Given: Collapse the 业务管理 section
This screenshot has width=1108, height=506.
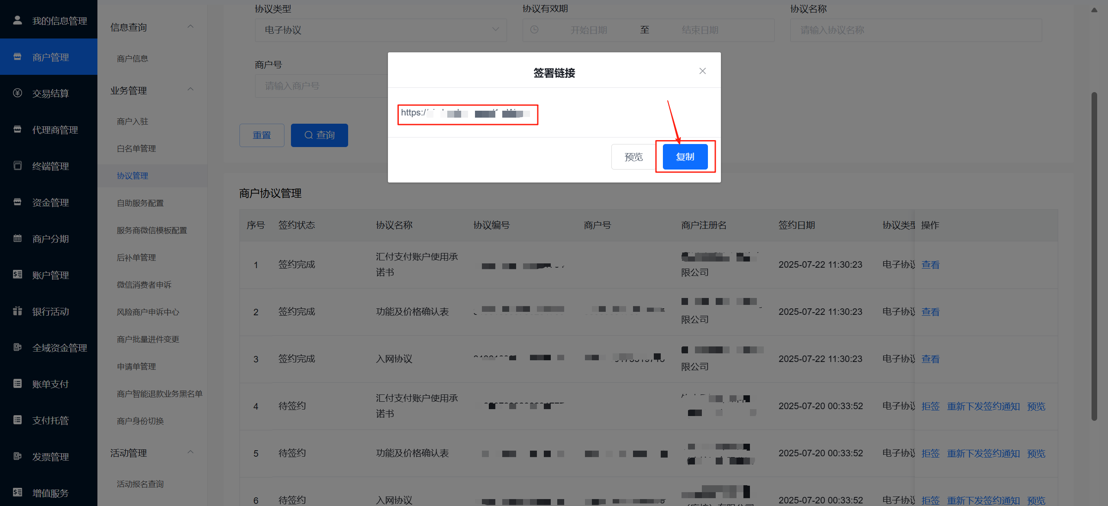Looking at the screenshot, I should (191, 90).
